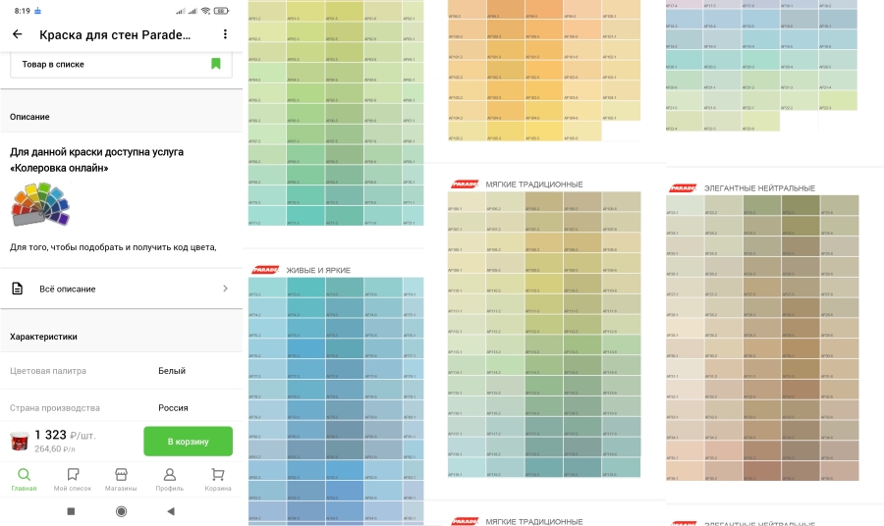Tap the Android recent apps square button

coord(71,511)
